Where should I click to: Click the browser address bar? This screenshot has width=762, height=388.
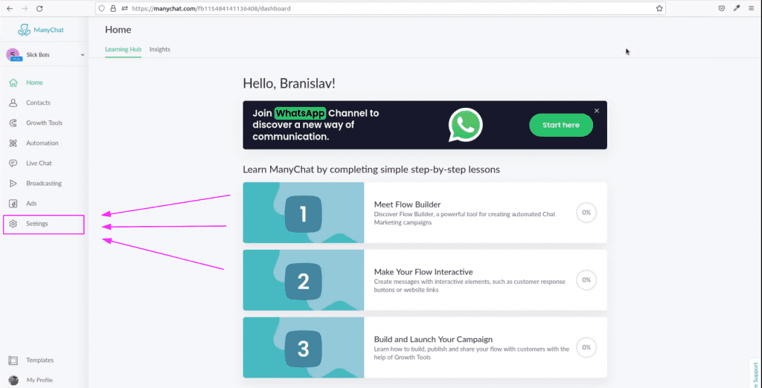click(x=380, y=8)
